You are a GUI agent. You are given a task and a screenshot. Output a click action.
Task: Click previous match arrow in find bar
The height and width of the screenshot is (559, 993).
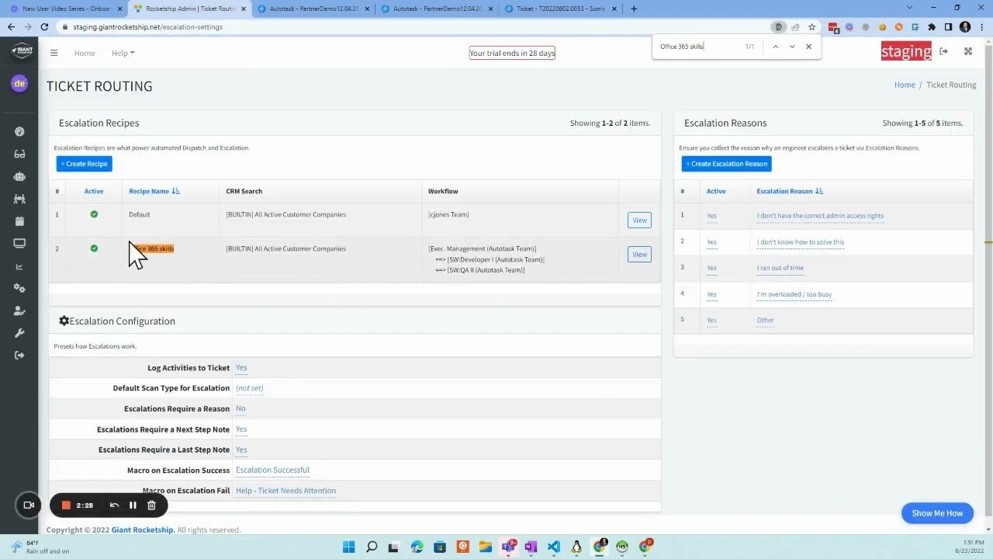pyautogui.click(x=774, y=47)
